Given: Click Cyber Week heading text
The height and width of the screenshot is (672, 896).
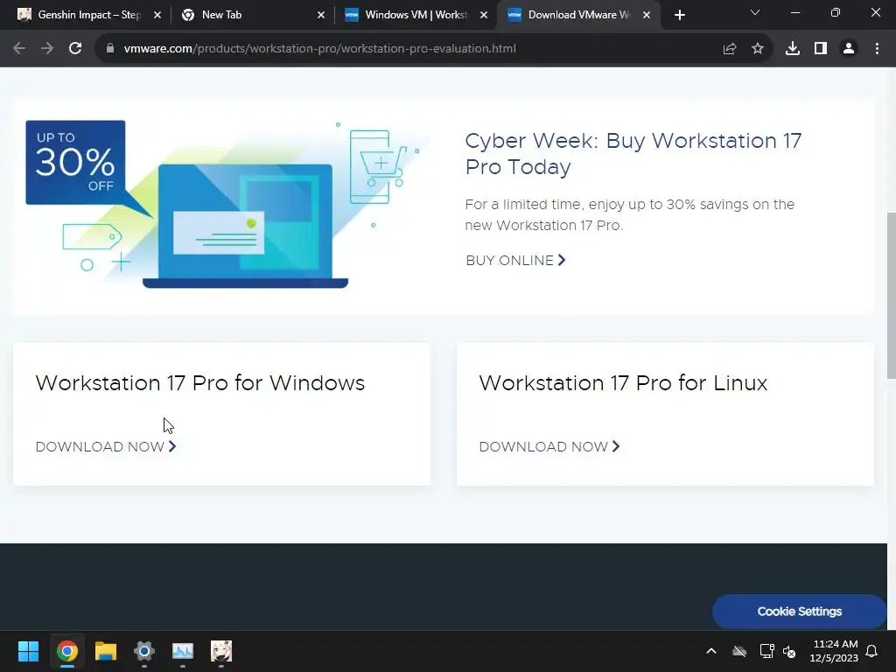Looking at the screenshot, I should point(633,154).
